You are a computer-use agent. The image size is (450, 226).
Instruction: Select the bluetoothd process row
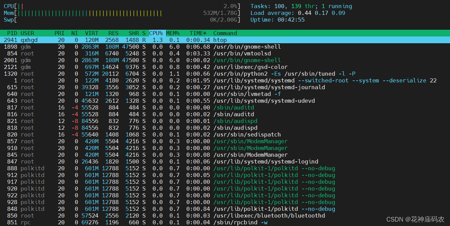tap(225, 216)
